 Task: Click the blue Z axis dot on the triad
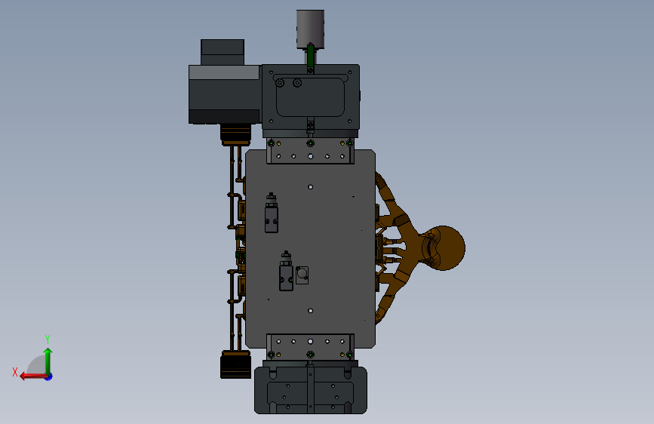click(49, 376)
